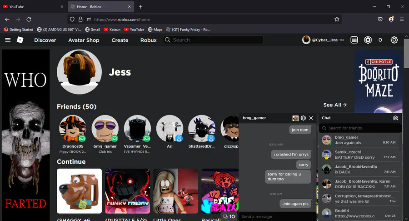
Task: Open the Basically FNF Remix game thumbnail
Action: [220, 191]
